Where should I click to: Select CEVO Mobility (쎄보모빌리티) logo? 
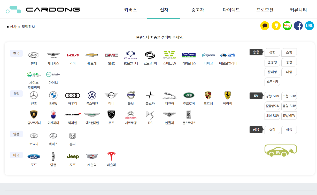228,55
